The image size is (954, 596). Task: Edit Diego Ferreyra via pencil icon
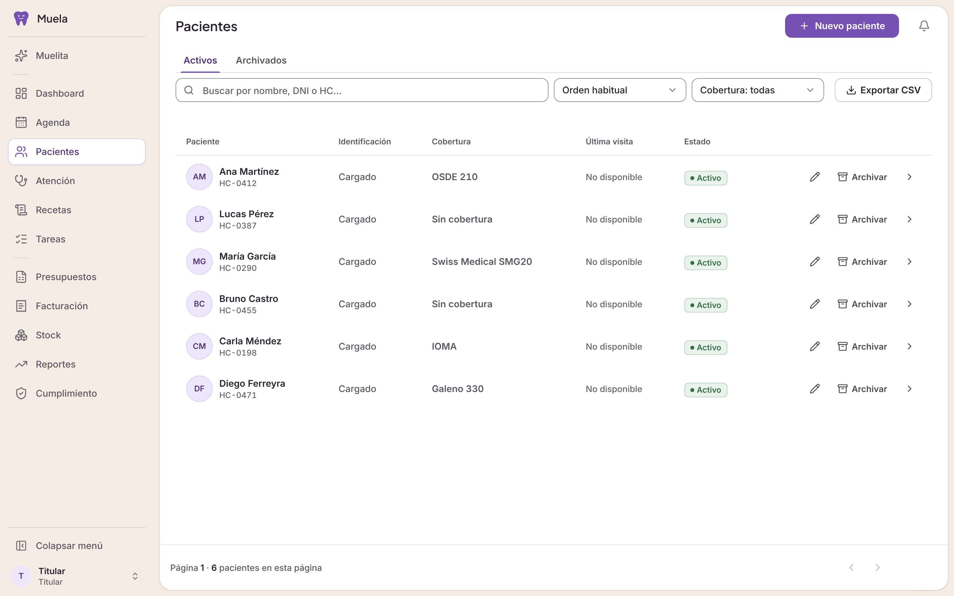tap(815, 389)
